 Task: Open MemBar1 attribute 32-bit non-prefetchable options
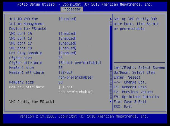[76, 75]
